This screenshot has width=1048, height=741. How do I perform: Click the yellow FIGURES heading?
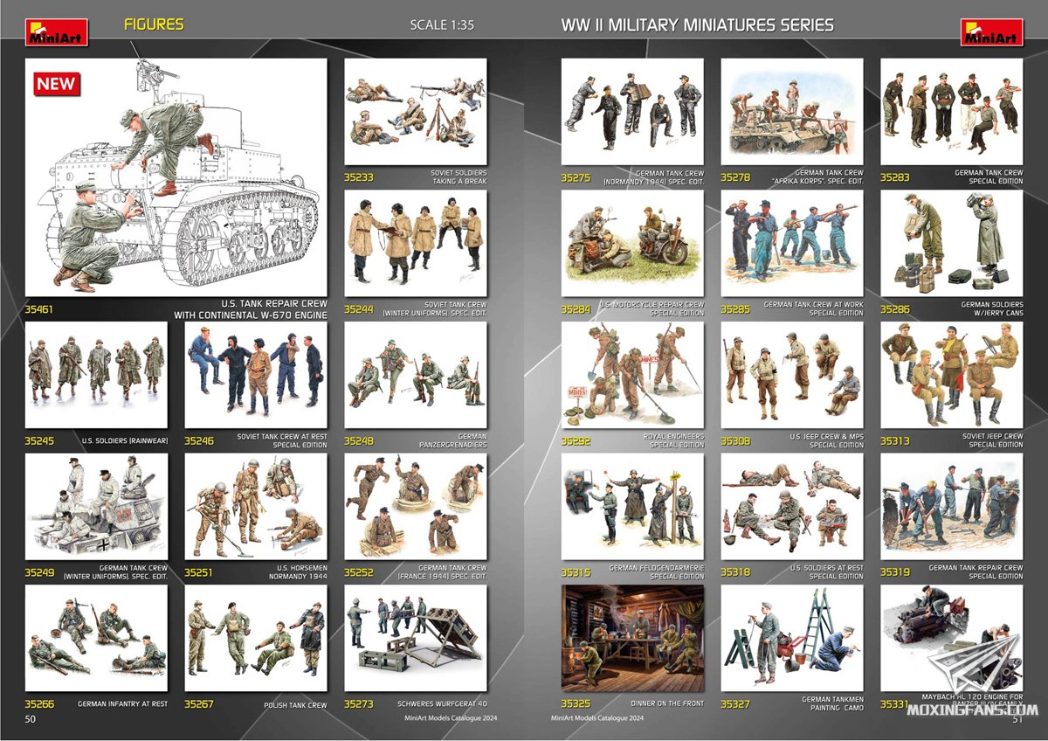coord(155,24)
